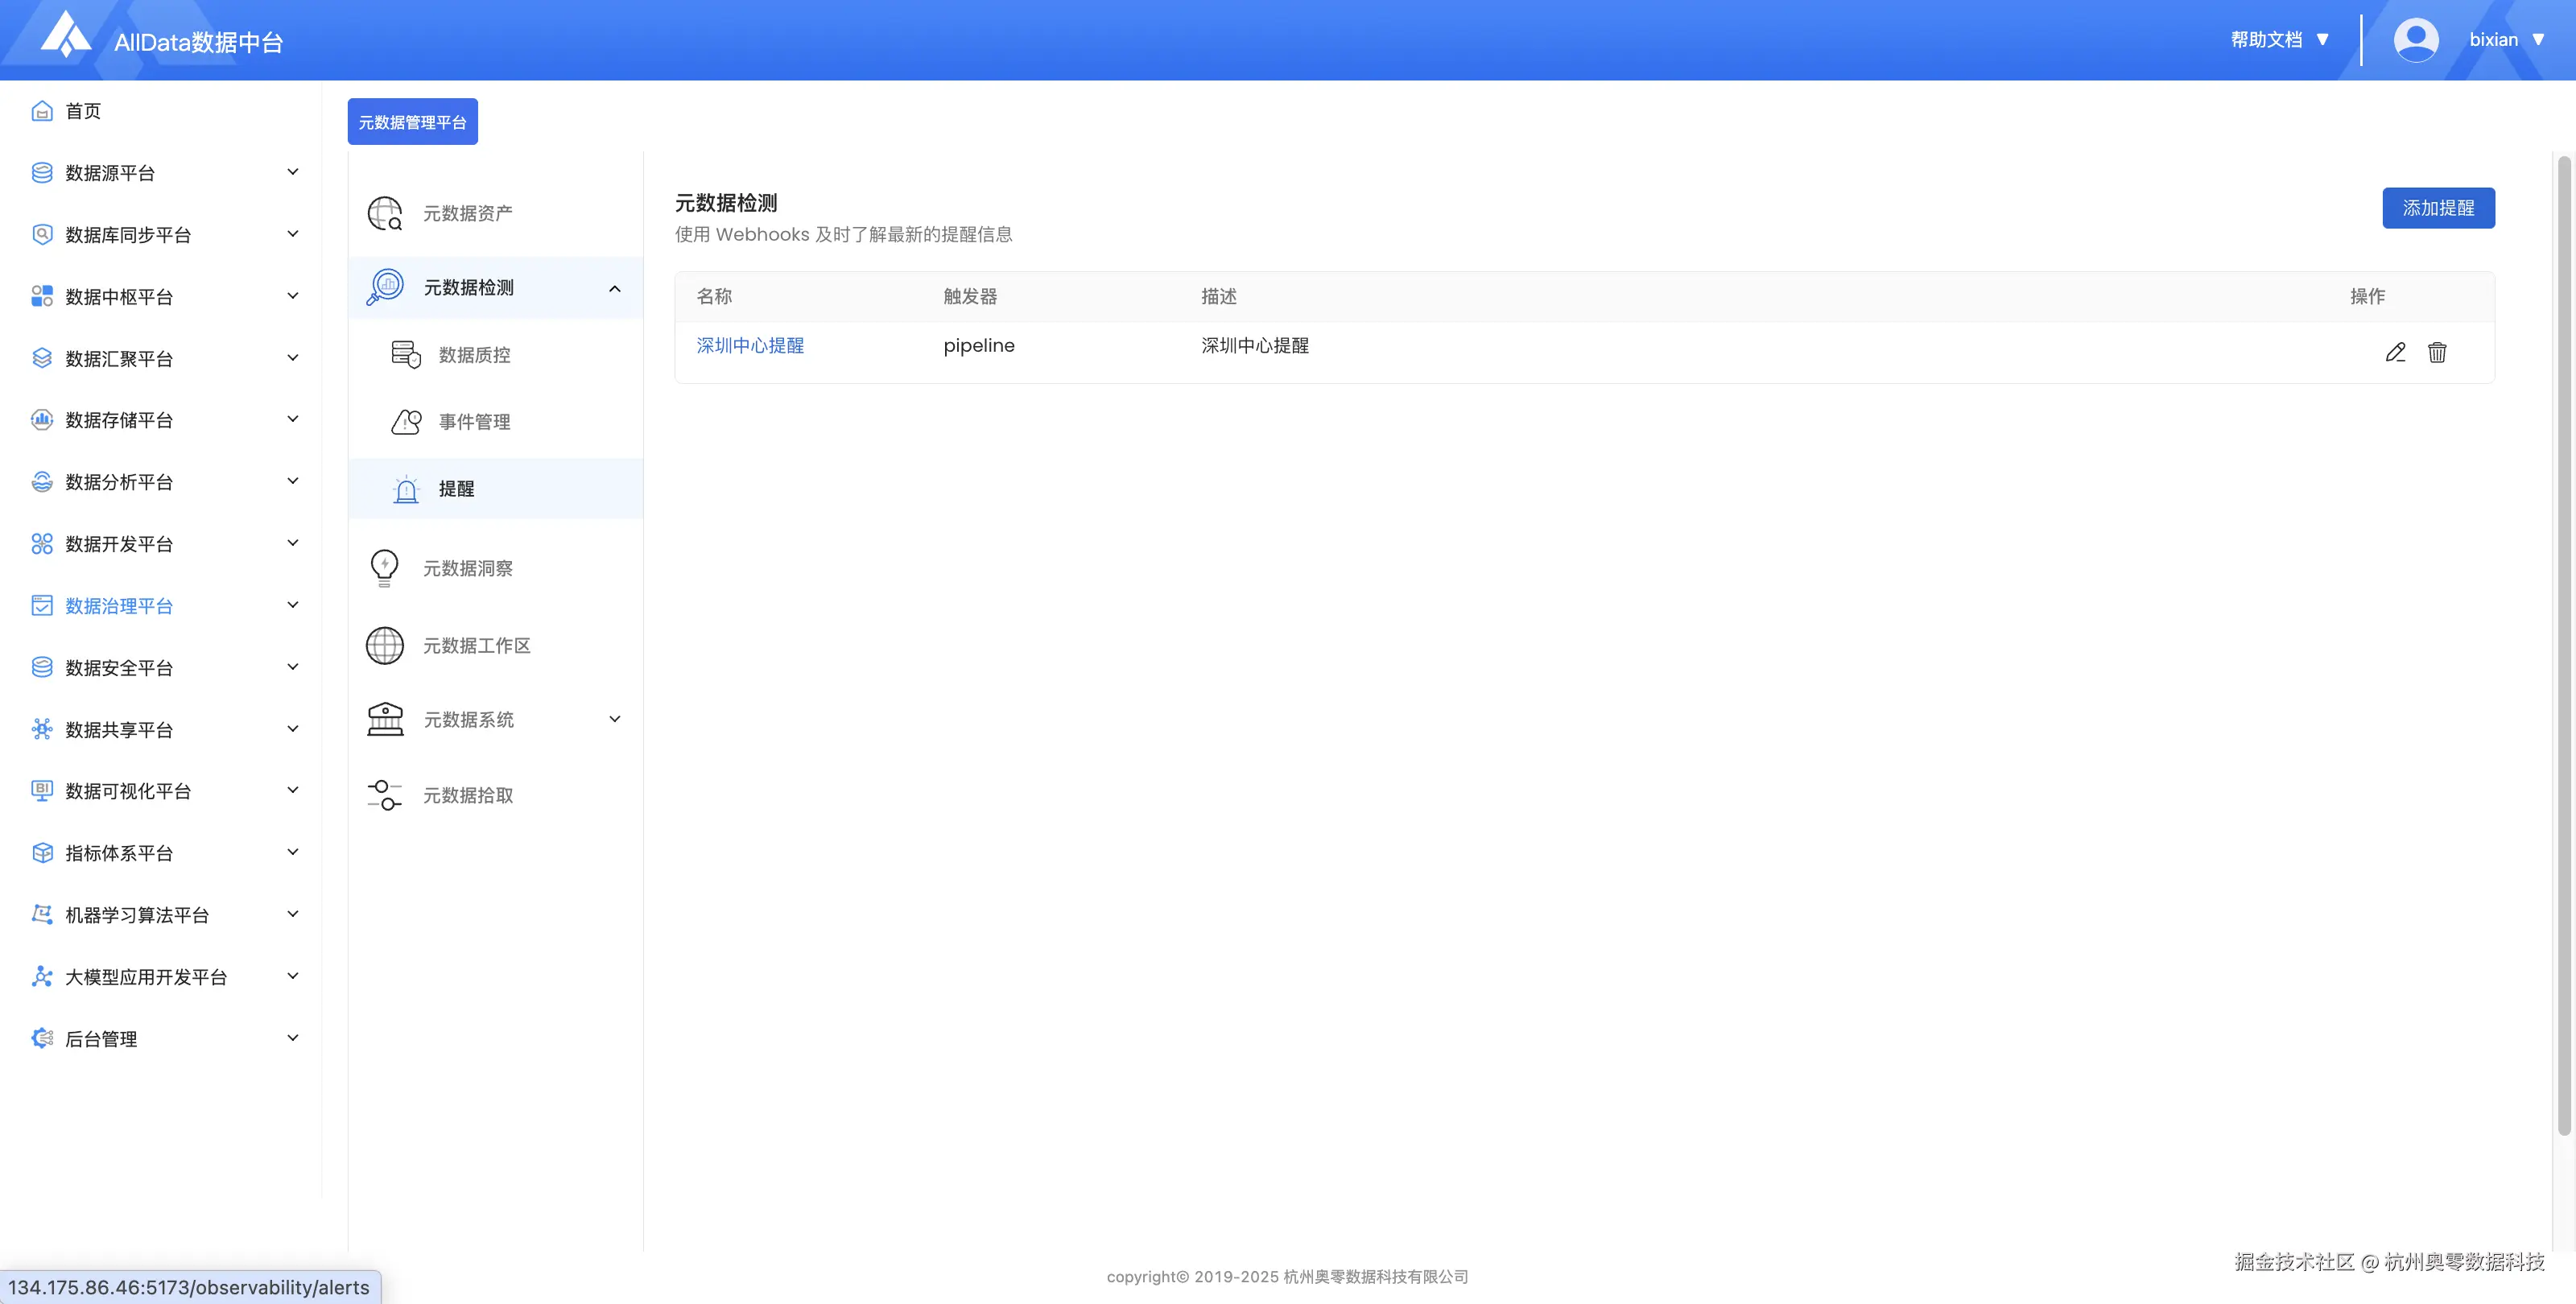Click the 元数据资产 globe search icon
Viewport: 2576px width, 1304px height.
385,213
